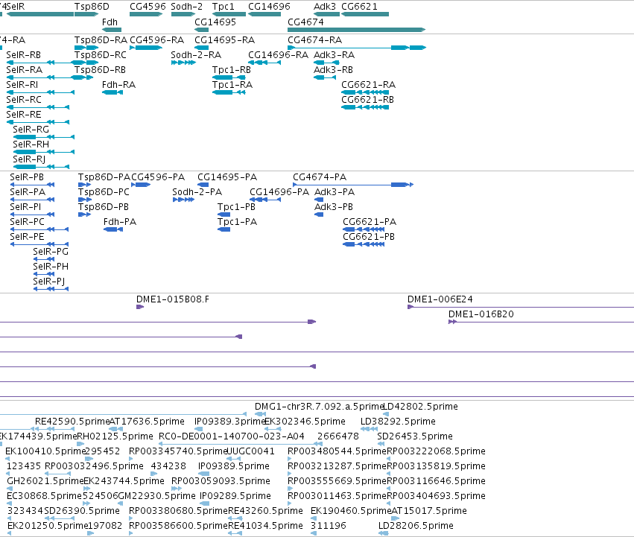Image resolution: width=634 pixels, height=537 pixels.
Task: Click the CG14695 gene label
Action: [215, 22]
